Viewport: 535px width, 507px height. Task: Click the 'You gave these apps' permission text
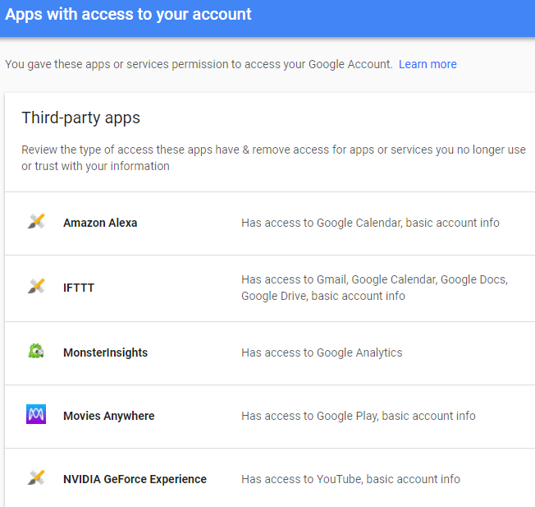click(x=199, y=64)
